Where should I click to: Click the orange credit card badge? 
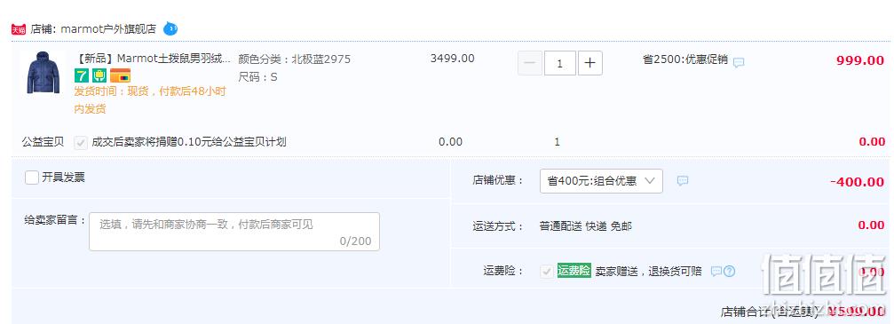pyautogui.click(x=121, y=75)
